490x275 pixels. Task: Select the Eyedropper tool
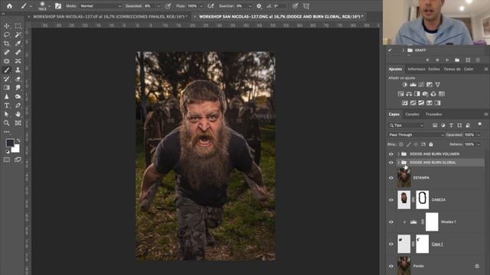point(18,44)
